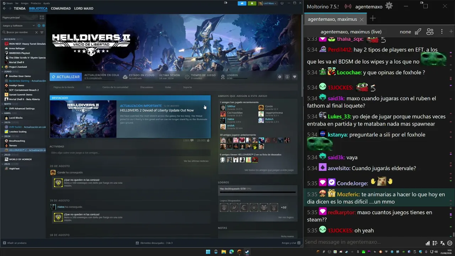The width and height of the screenshot is (455, 256).
Task: Open Moltorino split options three-dot menu
Action: pyautogui.click(x=442, y=32)
